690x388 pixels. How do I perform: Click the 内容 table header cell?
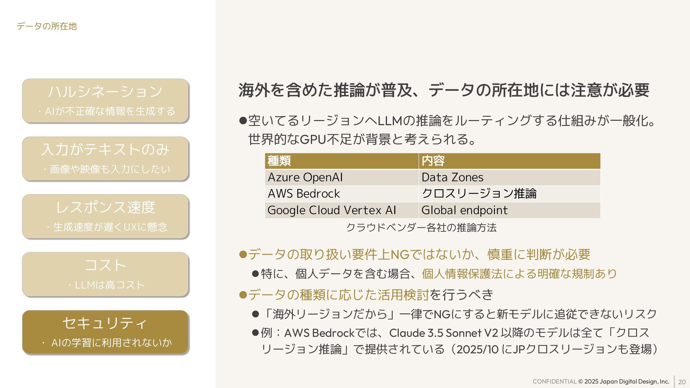tap(509, 161)
